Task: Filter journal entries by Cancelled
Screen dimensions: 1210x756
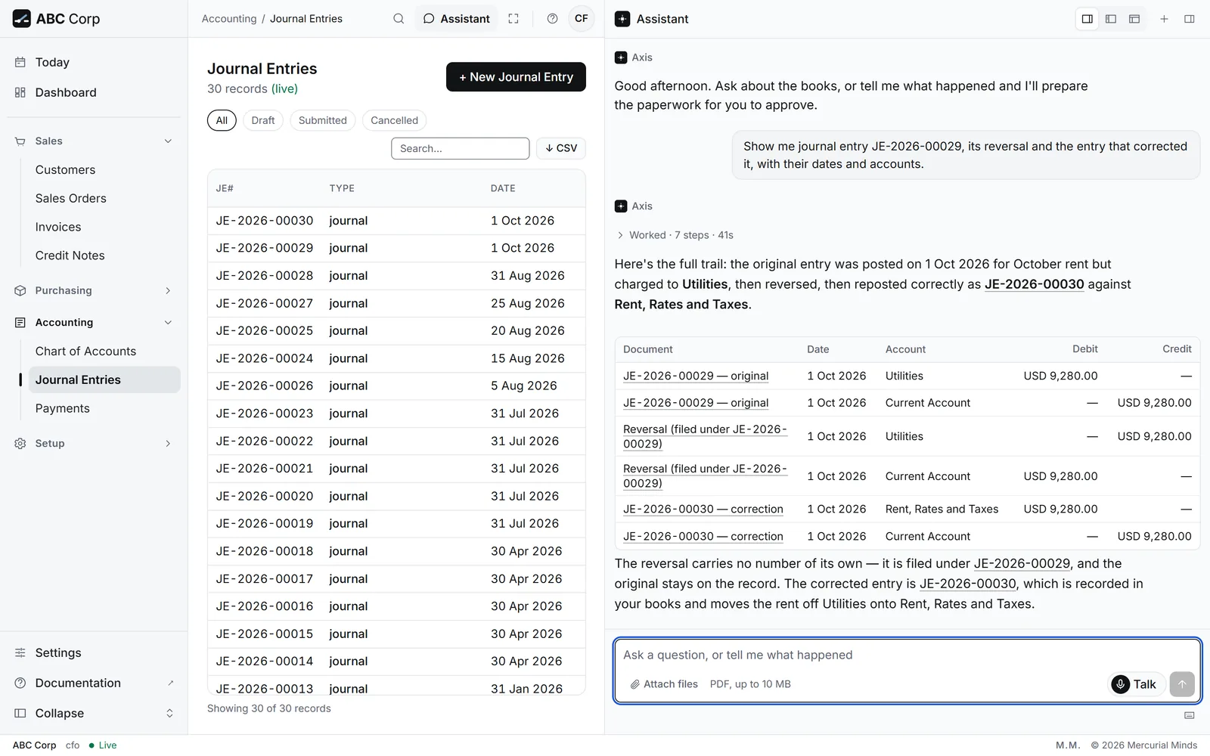Action: click(394, 120)
